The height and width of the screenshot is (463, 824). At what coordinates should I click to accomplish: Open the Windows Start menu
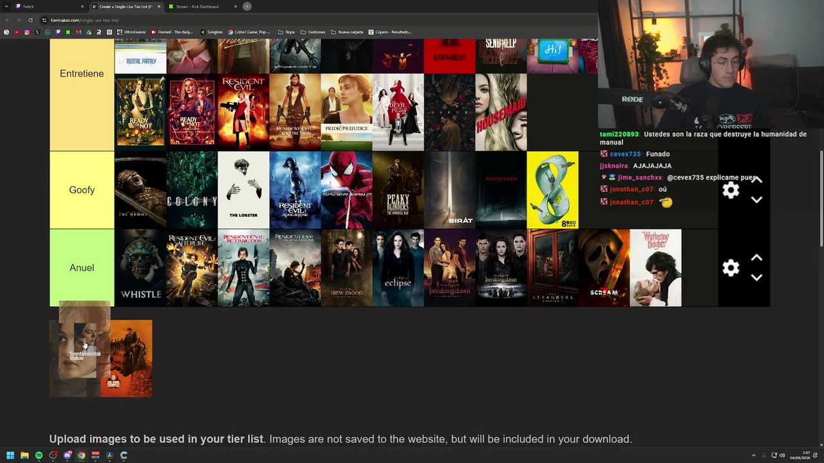click(10, 455)
